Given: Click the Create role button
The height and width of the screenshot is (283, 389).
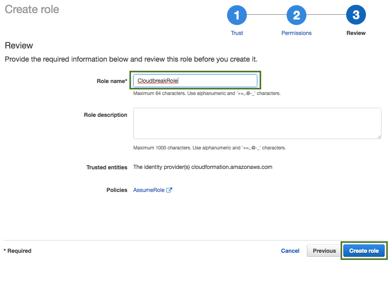Looking at the screenshot, I should click(364, 251).
